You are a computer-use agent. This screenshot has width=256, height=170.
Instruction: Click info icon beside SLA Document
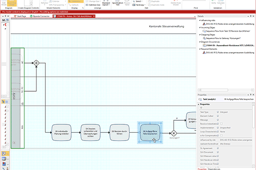tap(218, 152)
